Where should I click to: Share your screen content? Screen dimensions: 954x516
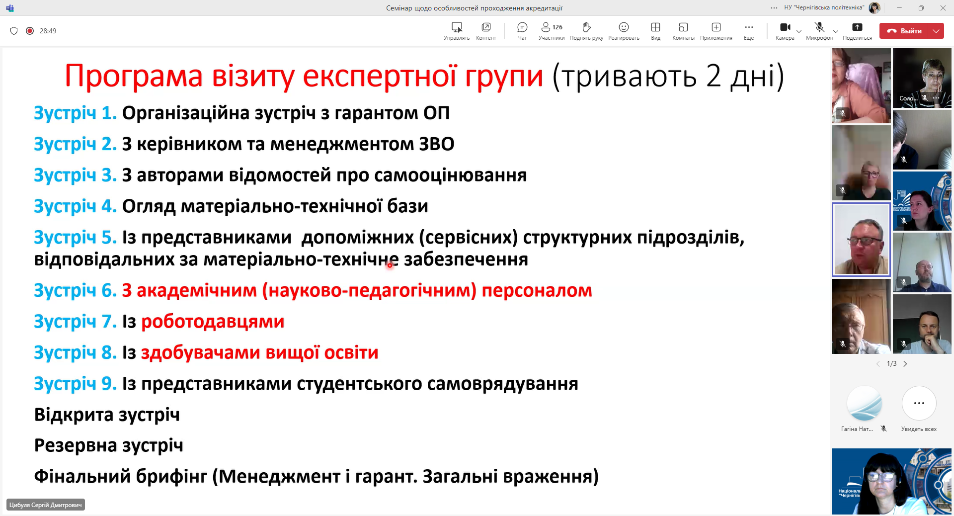pyautogui.click(x=857, y=30)
